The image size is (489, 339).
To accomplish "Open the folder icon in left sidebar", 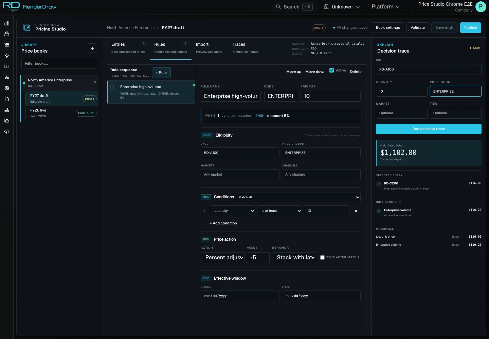I will tap(7, 121).
